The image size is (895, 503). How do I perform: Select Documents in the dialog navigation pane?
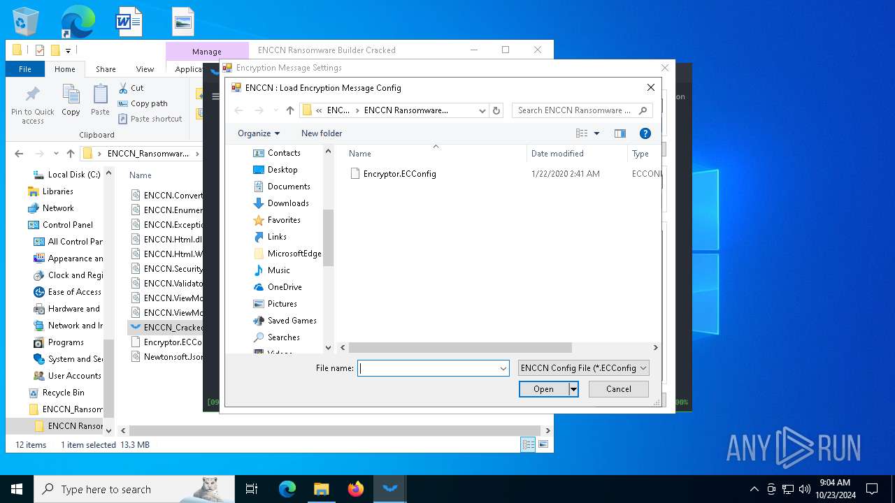(289, 187)
